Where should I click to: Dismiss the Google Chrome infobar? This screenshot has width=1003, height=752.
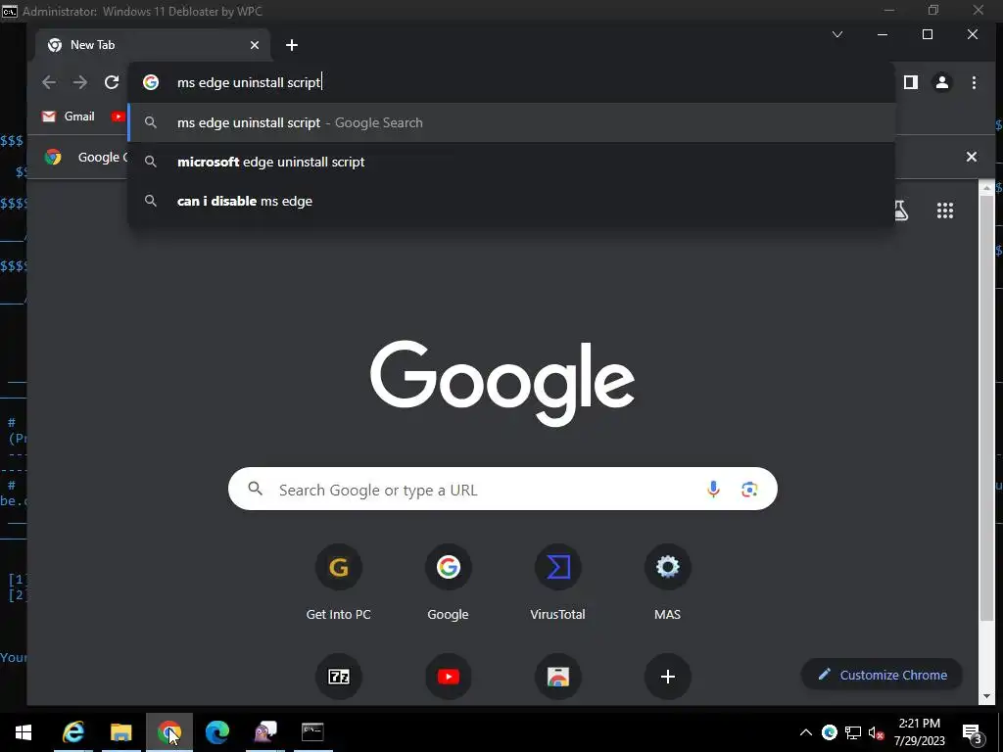pyautogui.click(x=971, y=157)
